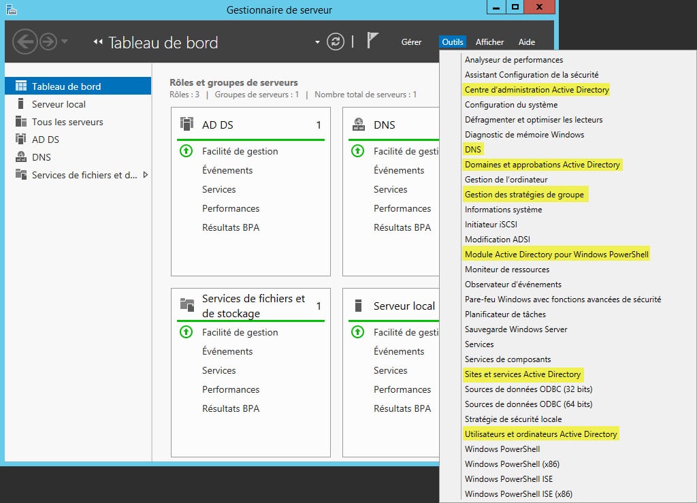
Task: Click the Serveur local tile icon
Action: click(x=358, y=306)
